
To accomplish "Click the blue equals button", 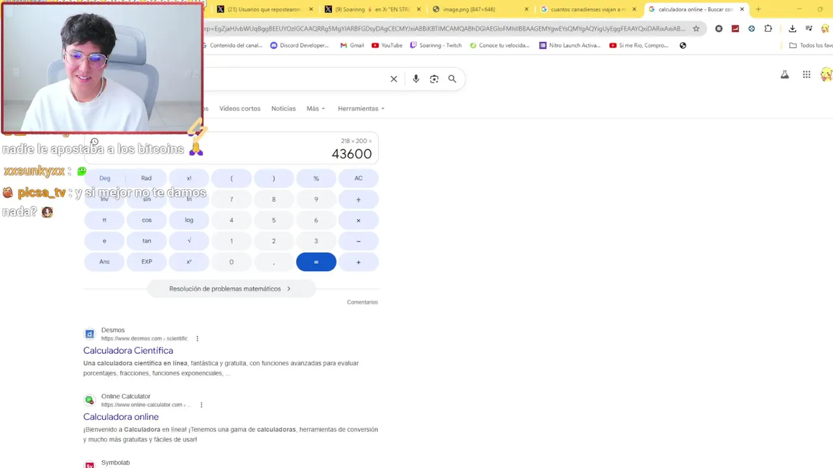I will click(316, 262).
